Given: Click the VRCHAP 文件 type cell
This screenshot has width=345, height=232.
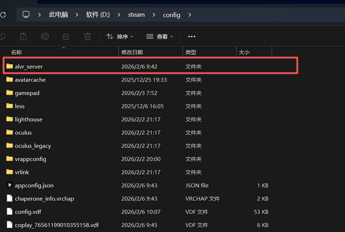Looking at the screenshot, I should [x=203, y=199].
